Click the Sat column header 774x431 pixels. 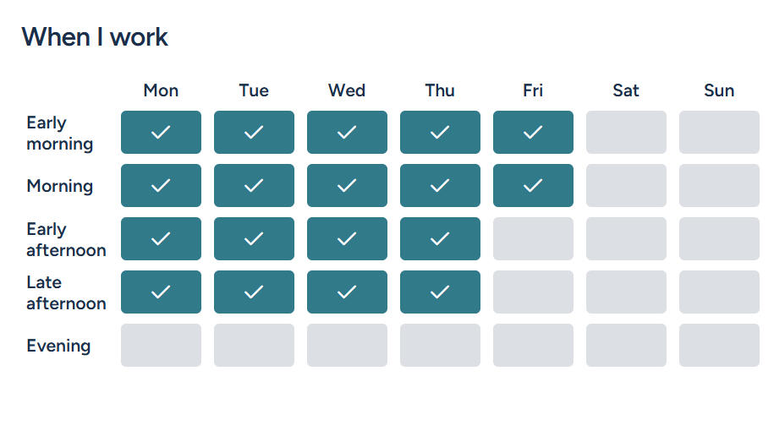626,90
